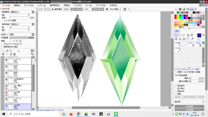
Task: Zoom out with the minus button
Action: coord(75,9)
